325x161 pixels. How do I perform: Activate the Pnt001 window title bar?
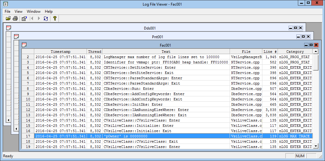(158, 37)
